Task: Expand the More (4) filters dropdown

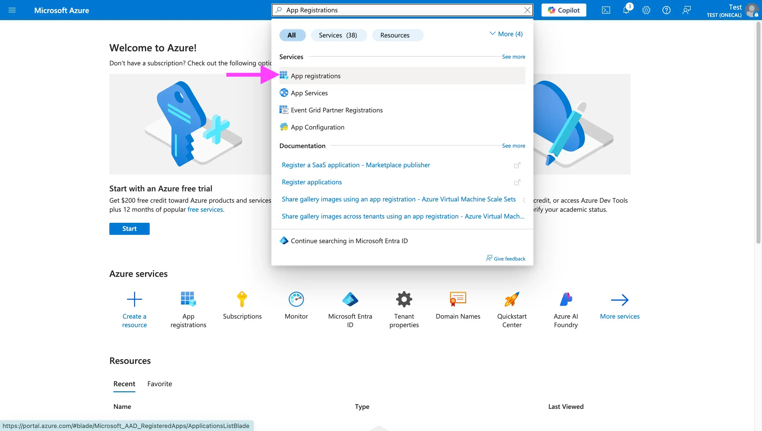Action: tap(506, 34)
